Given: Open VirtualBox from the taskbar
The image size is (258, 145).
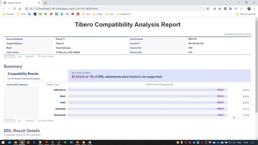Looking at the screenshot, I should click(x=53, y=143).
